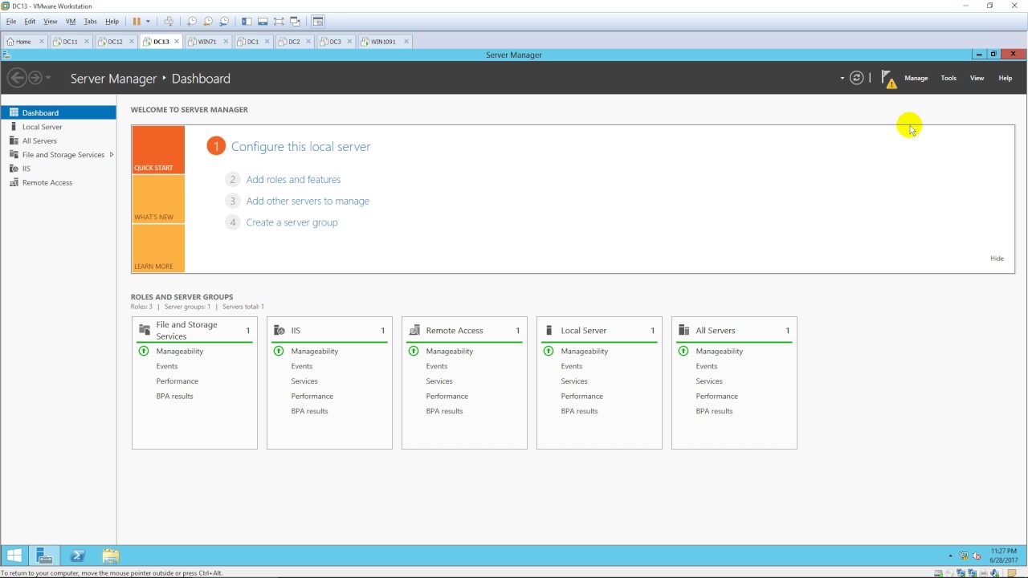Viewport: 1028px width, 578px height.
Task: Open BPA results under Local Server tile
Action: (579, 411)
